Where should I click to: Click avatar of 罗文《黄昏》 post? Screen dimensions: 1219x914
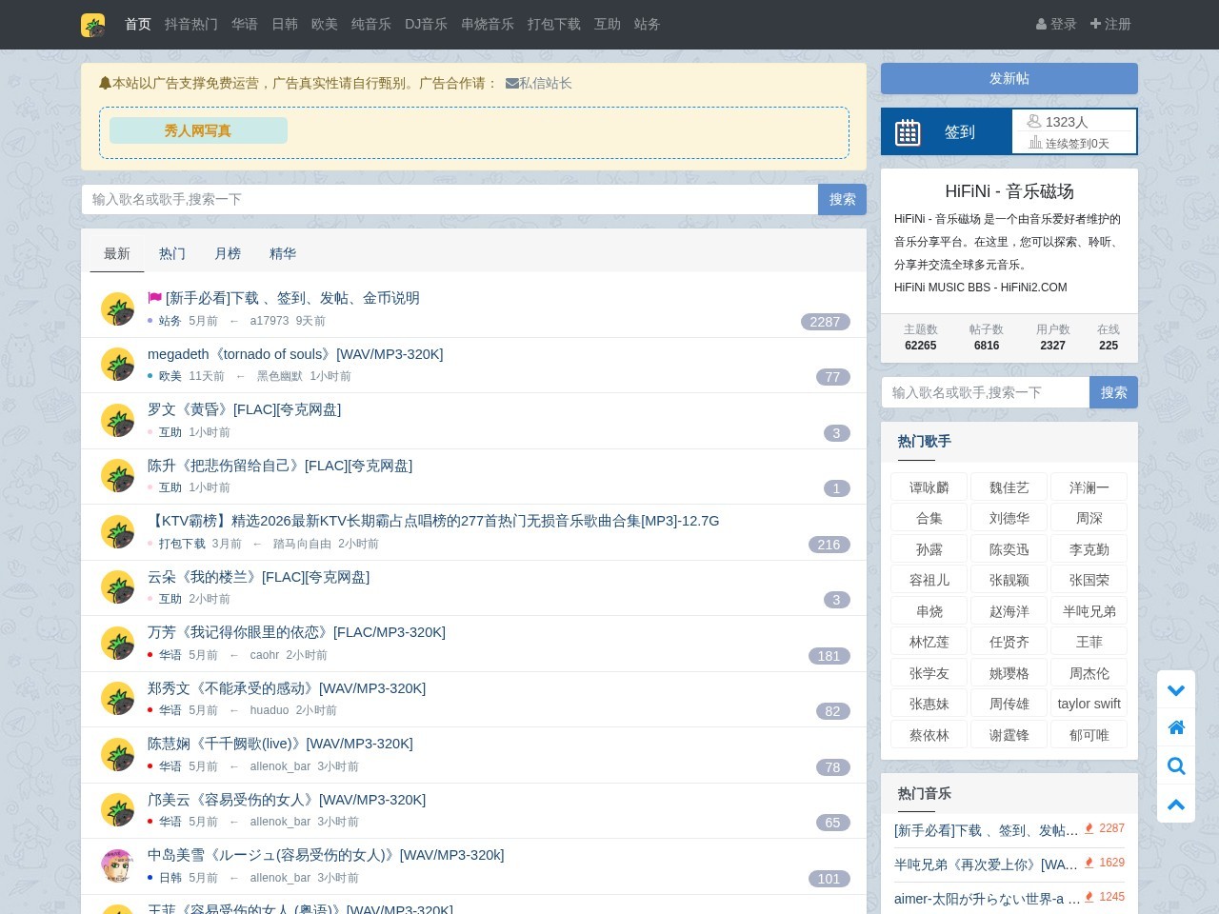(117, 421)
